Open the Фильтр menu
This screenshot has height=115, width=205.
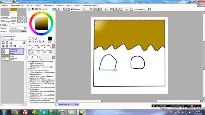point(60,5)
